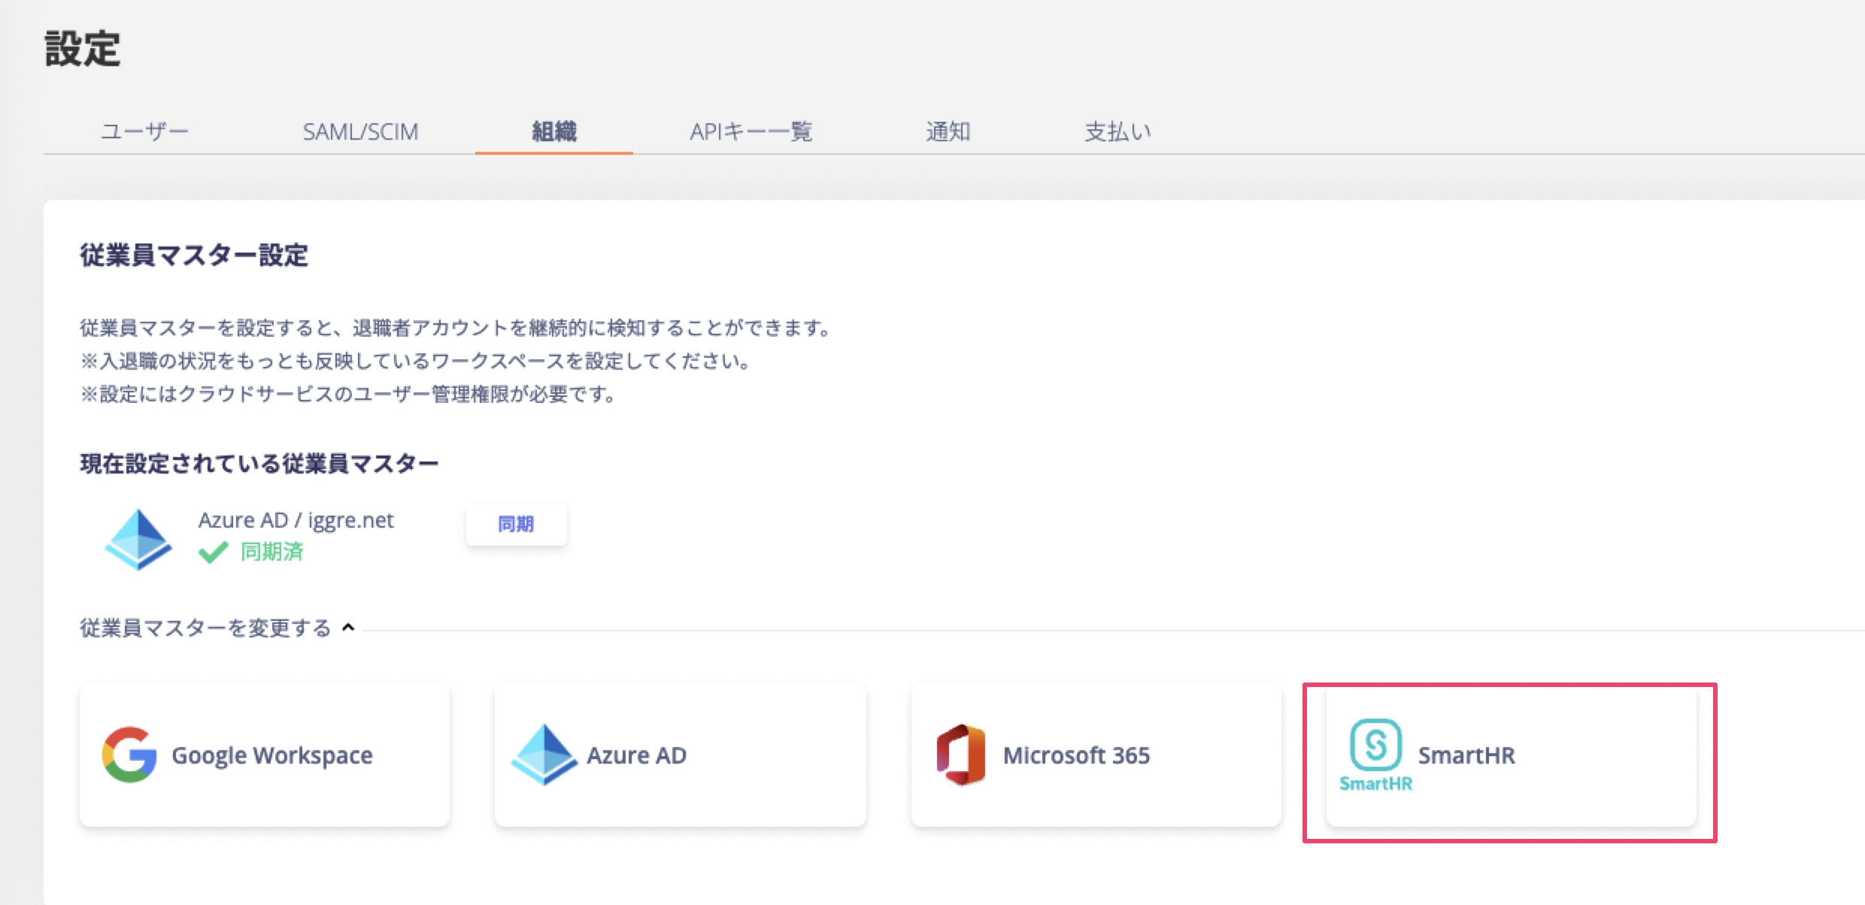1865x905 pixels.
Task: Click the Azure AD / iggre.net text
Action: tap(296, 520)
